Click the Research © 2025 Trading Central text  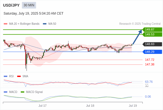[x=140, y=24]
